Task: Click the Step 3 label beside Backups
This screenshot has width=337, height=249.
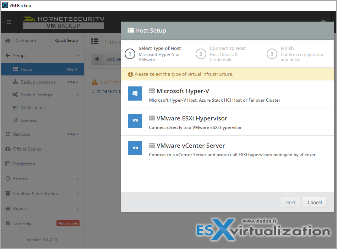Action: [72, 134]
